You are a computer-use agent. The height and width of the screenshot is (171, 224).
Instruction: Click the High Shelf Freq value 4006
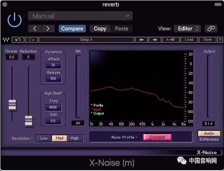tap(53, 107)
